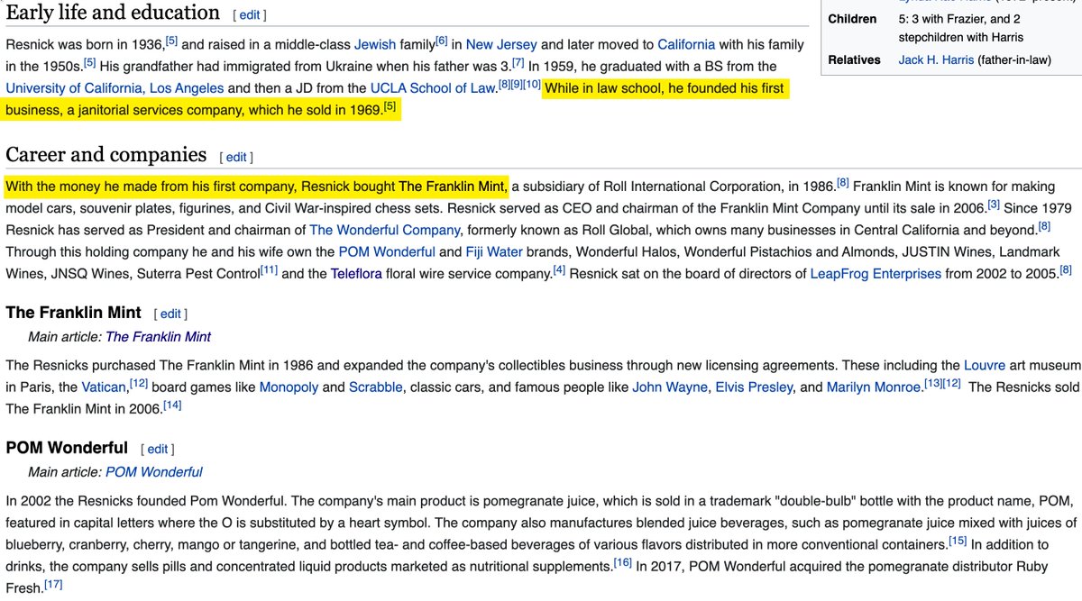
Task: Click the Children infobox label
Action: coord(852,19)
